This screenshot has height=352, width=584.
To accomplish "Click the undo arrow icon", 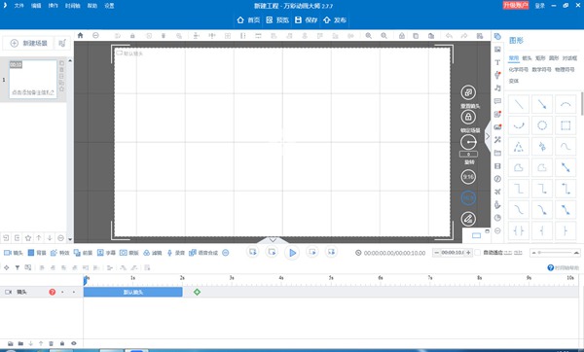I will (x=449, y=36).
